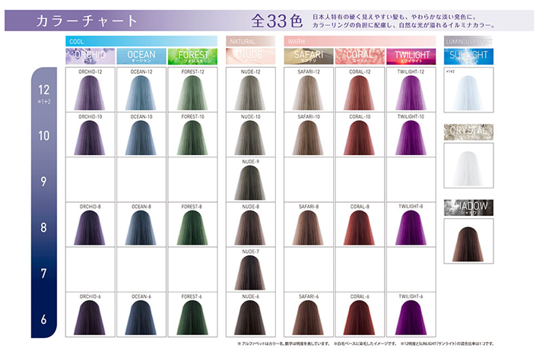The height and width of the screenshot is (361, 546).
Task: Click the SUNLIGHT header image
Action: 468,56
